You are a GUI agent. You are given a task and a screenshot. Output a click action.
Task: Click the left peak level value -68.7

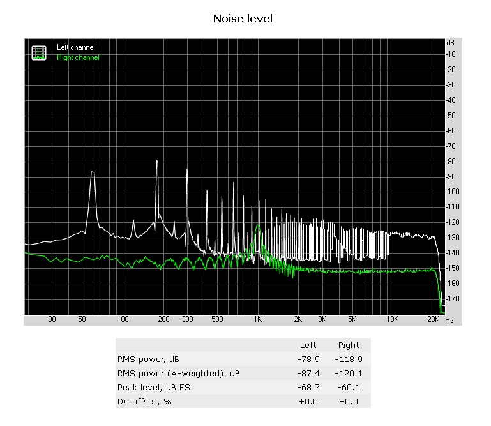click(x=308, y=388)
